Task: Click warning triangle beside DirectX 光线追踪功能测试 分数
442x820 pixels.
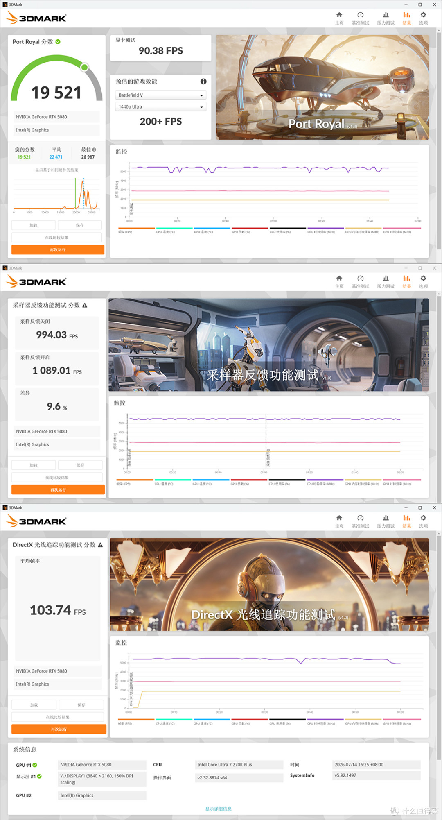Action: click(100, 545)
